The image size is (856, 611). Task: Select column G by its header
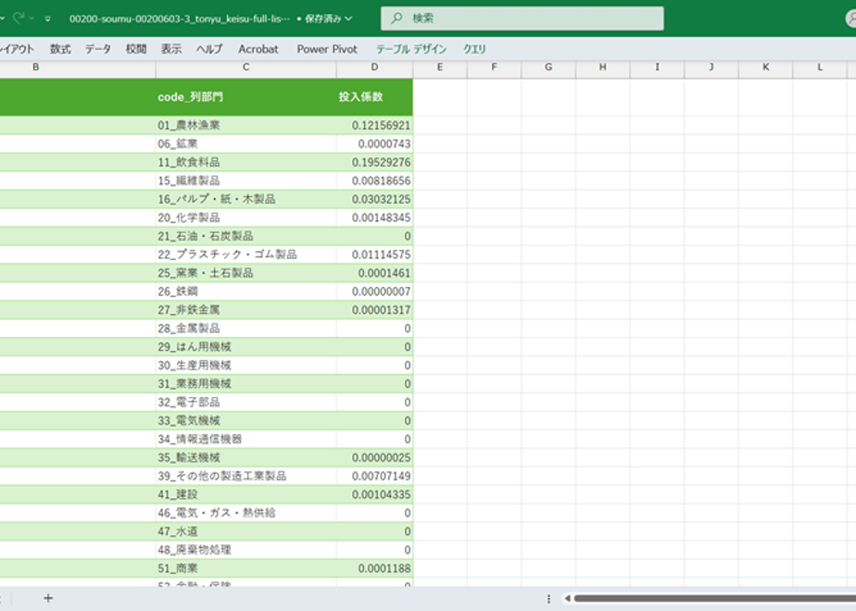[x=548, y=67]
